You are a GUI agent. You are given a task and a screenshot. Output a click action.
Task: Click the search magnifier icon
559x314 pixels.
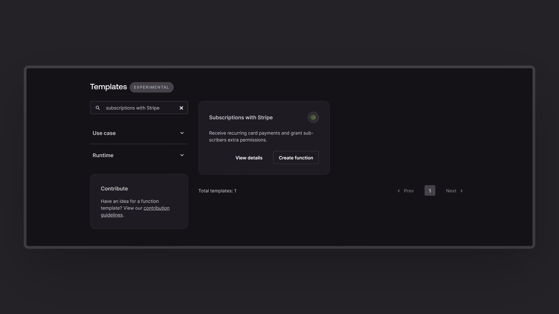point(98,108)
